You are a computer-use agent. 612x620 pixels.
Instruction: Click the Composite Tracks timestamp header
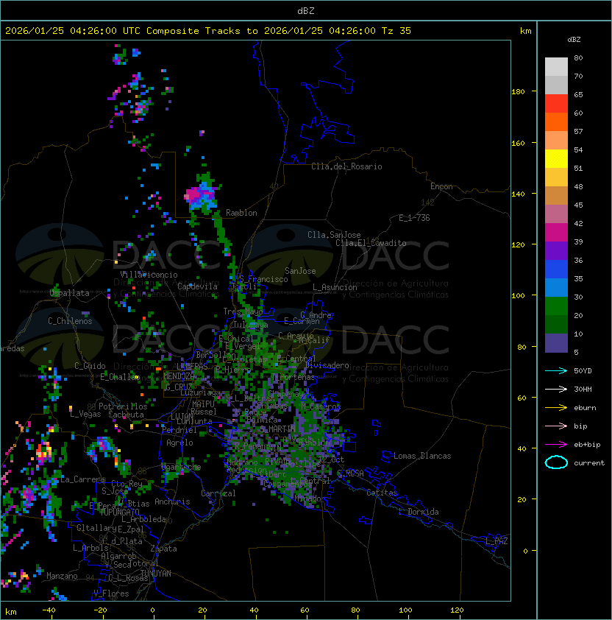tap(208, 31)
